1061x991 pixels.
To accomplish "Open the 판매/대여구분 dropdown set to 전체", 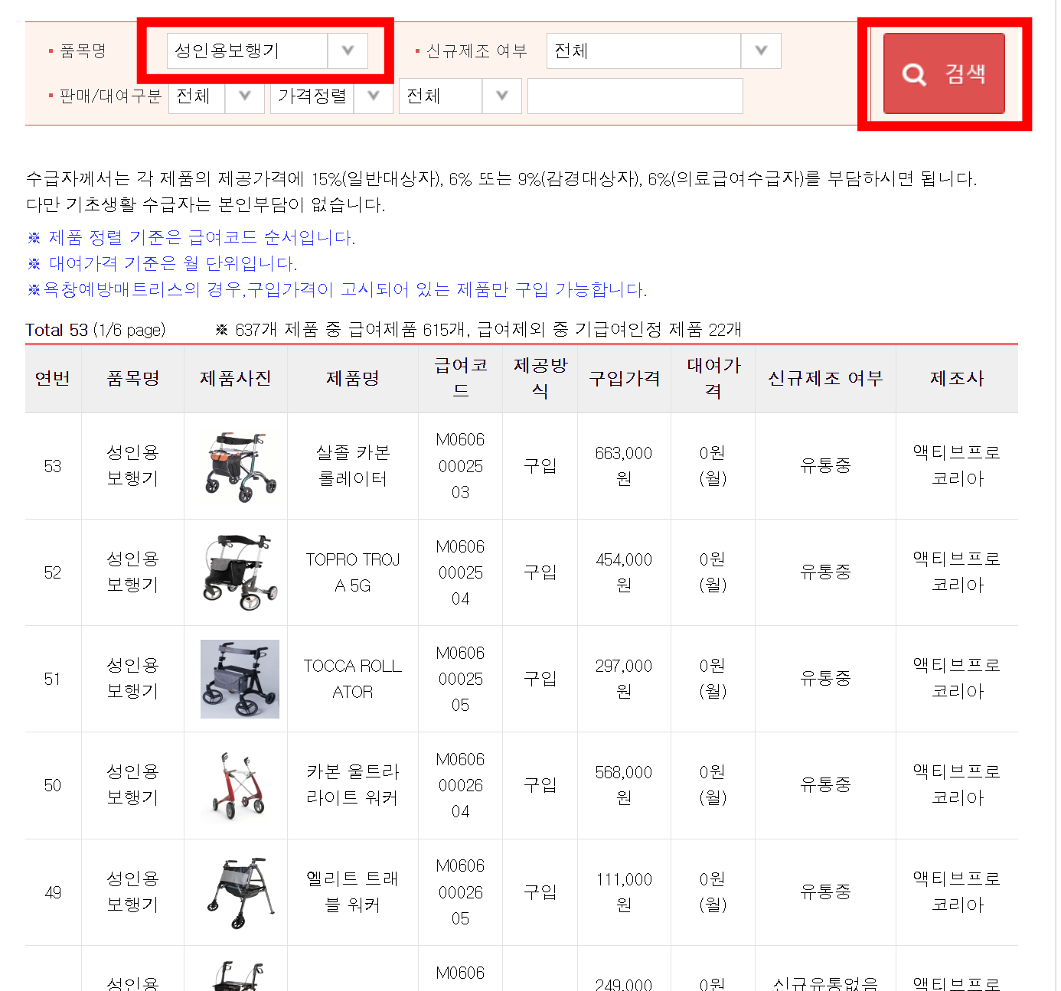I will 217,96.
